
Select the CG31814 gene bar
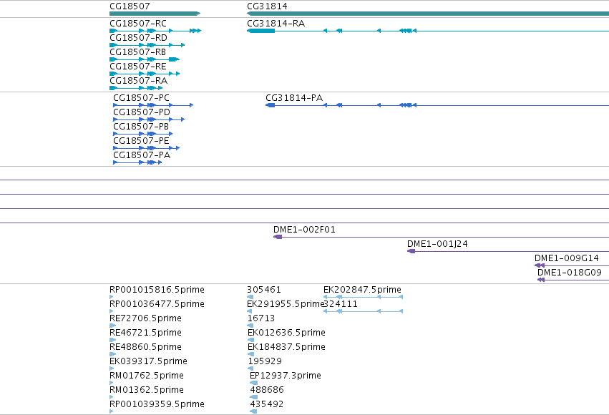coord(428,14)
